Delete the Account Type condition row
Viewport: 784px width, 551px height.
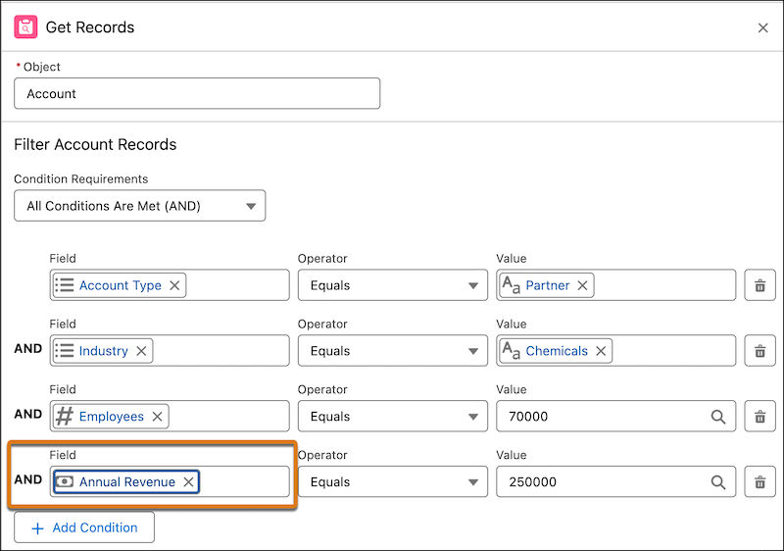tap(759, 285)
